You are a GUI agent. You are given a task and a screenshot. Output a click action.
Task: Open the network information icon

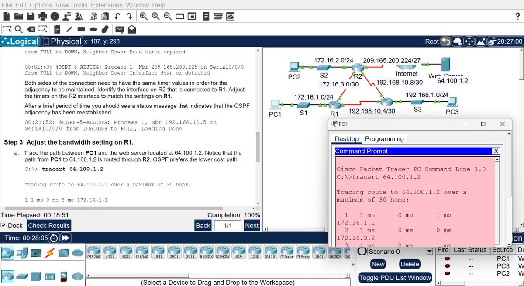tap(55, 16)
